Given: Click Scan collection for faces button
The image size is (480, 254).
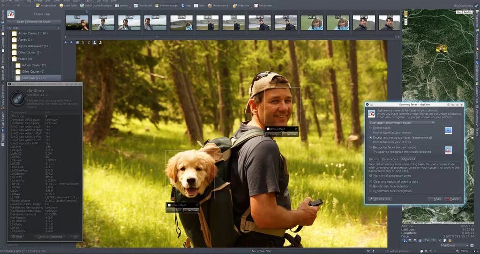Looking at the screenshot, I should [34, 22].
